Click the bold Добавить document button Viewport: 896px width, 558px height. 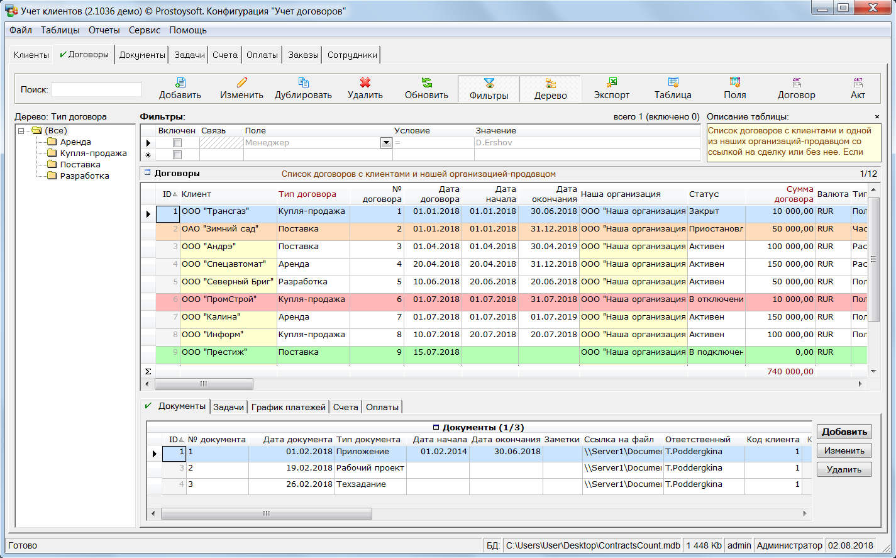[844, 432]
